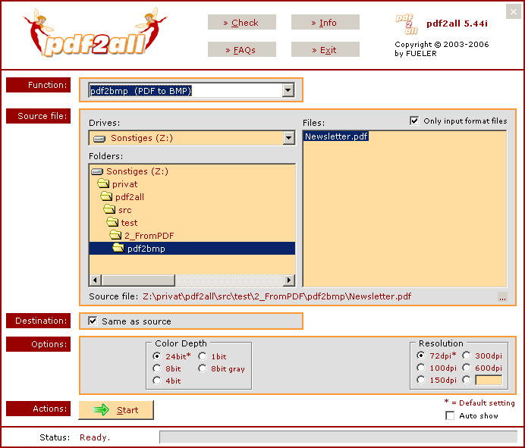Click the test folder icon
The width and height of the screenshot is (525, 448).
[x=112, y=222]
